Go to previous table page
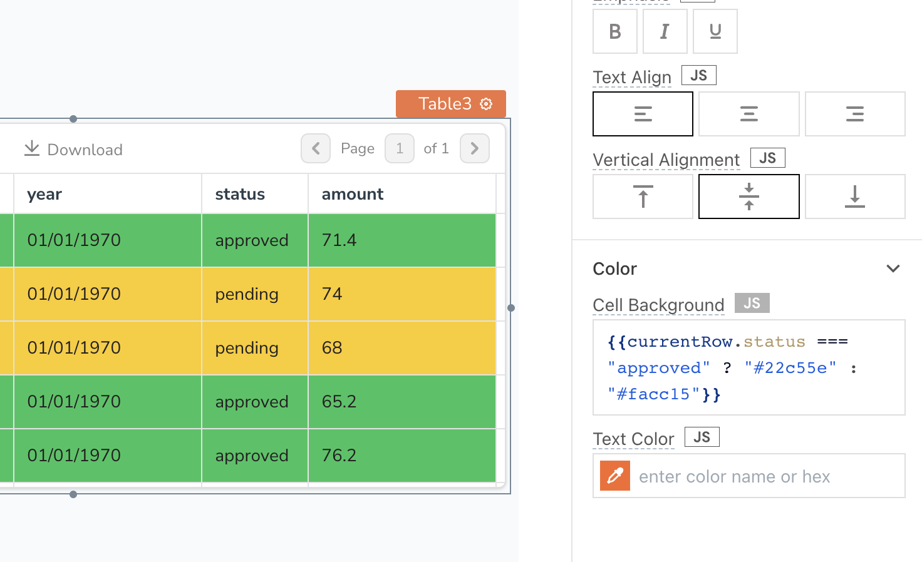 click(x=316, y=148)
